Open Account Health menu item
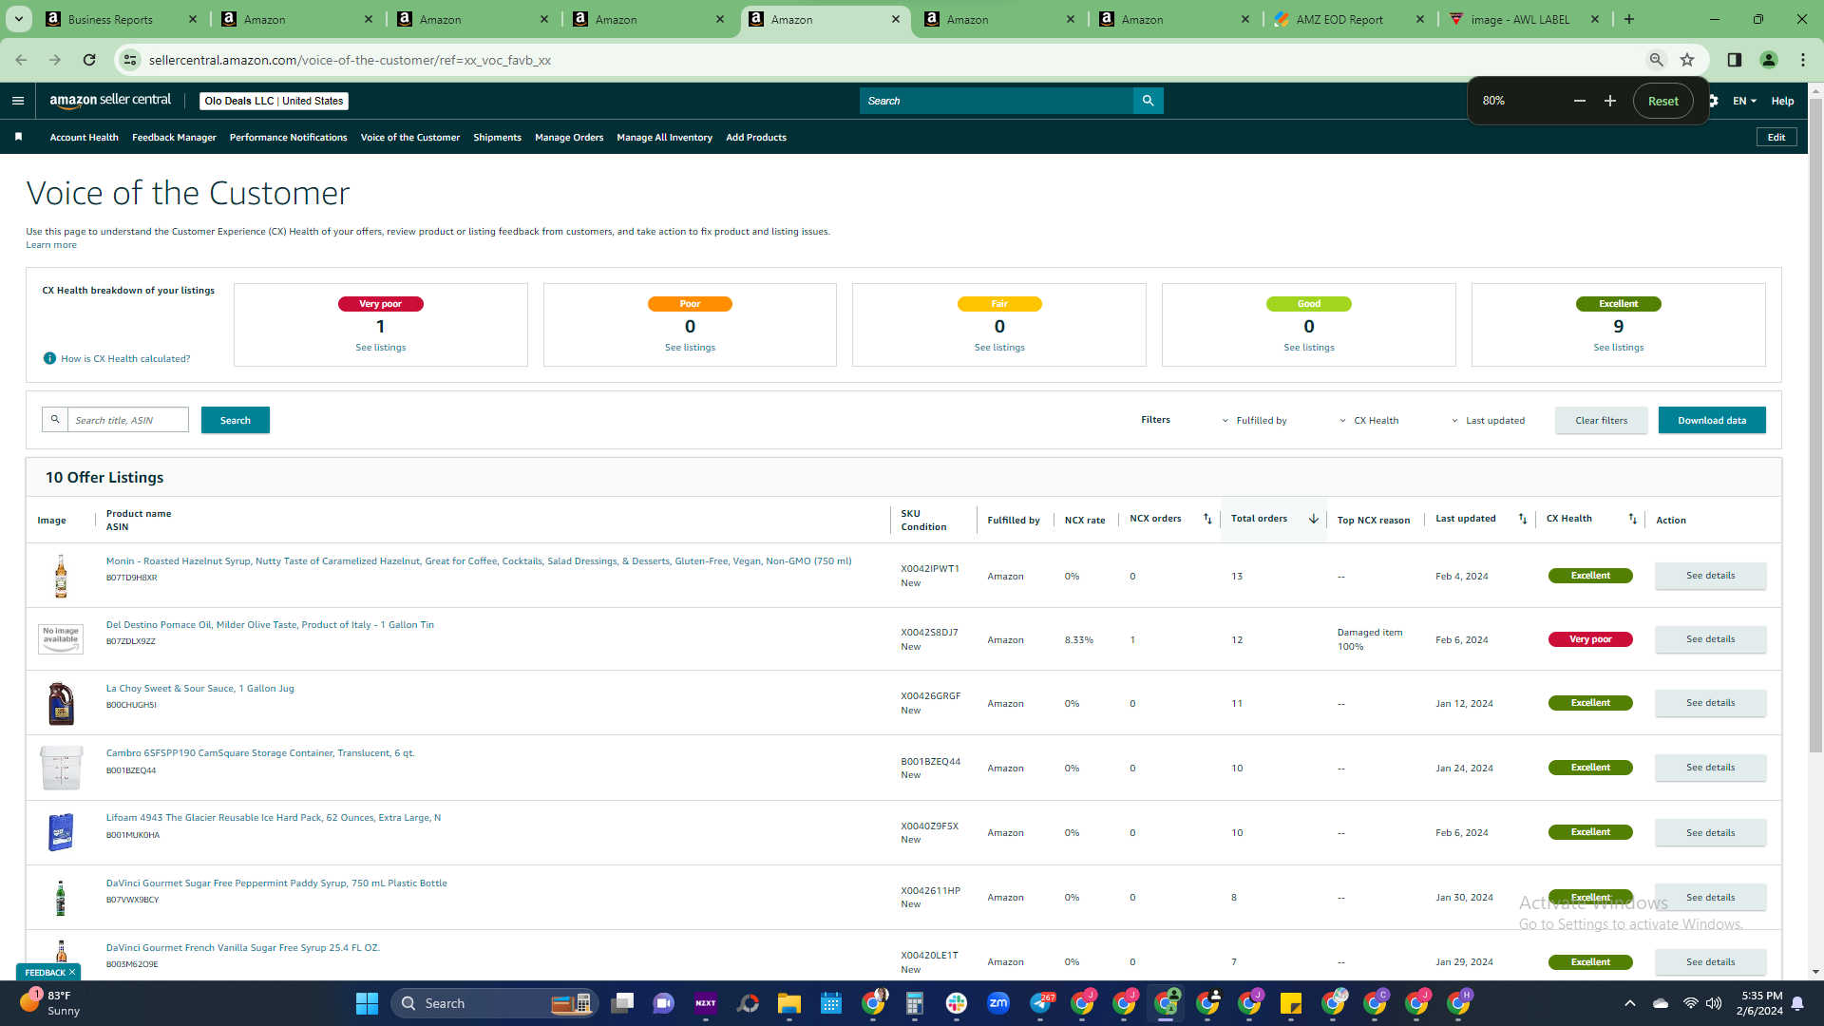This screenshot has width=1824, height=1026. [85, 138]
